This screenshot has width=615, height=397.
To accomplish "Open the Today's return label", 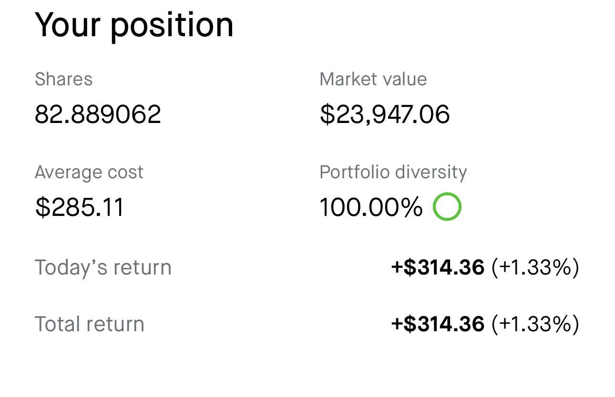I will coord(102,267).
